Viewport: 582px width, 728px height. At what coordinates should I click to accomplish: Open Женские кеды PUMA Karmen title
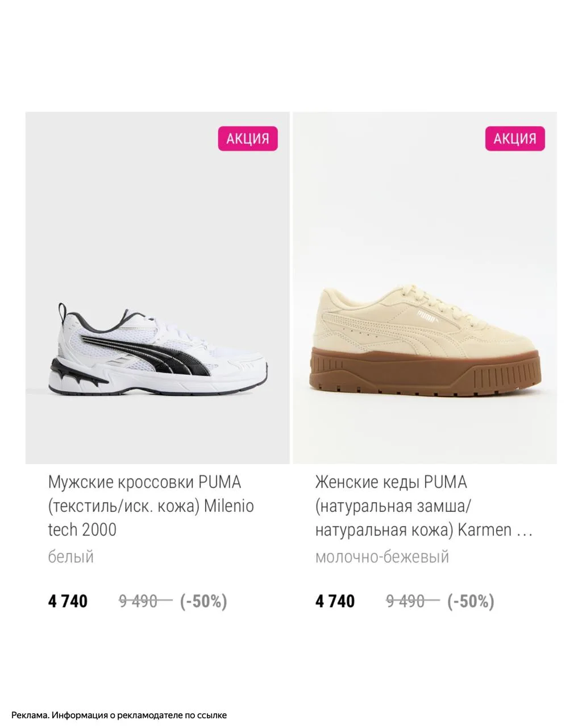(x=424, y=506)
